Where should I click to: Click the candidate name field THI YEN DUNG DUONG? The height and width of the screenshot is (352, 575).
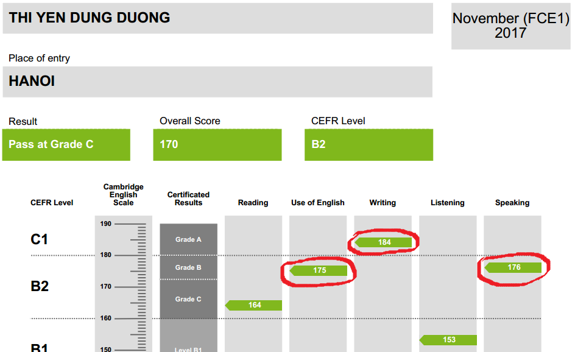pyautogui.click(x=216, y=18)
